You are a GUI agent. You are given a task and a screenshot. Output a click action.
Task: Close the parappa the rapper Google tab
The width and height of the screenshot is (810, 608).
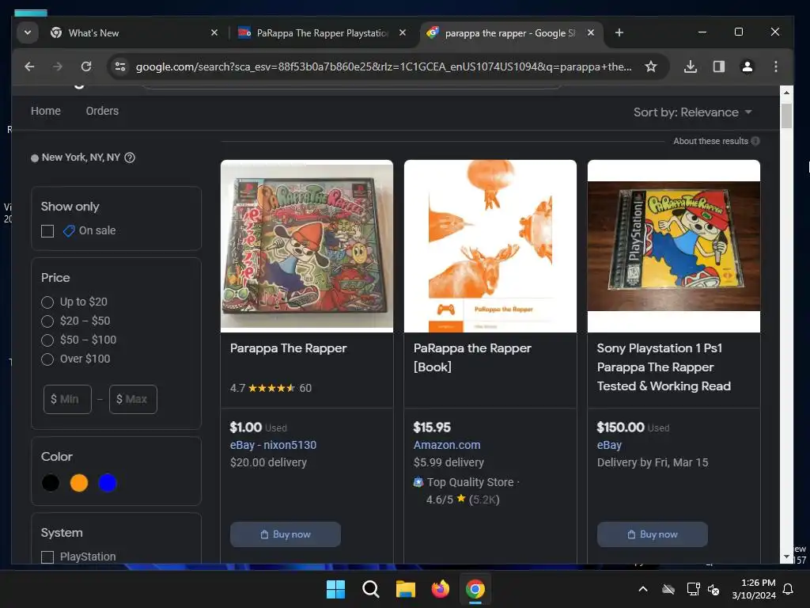(x=590, y=32)
